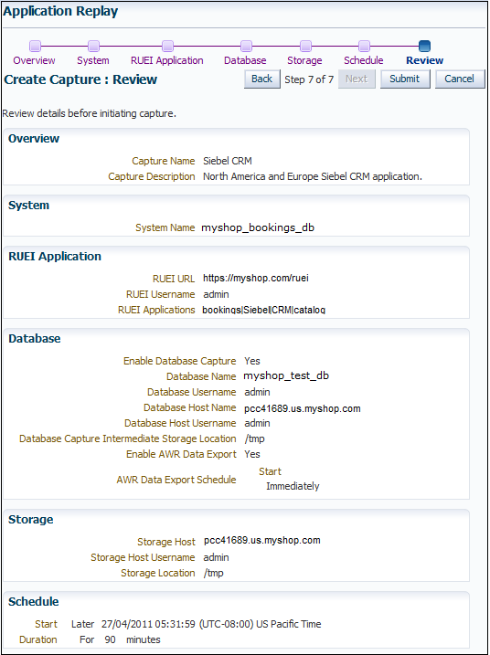Click the Overview step square icon
The height and width of the screenshot is (655, 490).
coord(35,46)
